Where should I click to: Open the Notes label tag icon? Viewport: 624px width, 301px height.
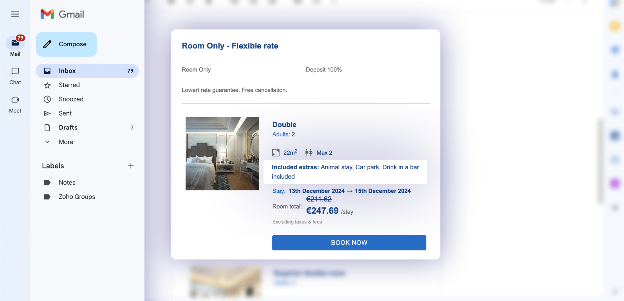(47, 182)
